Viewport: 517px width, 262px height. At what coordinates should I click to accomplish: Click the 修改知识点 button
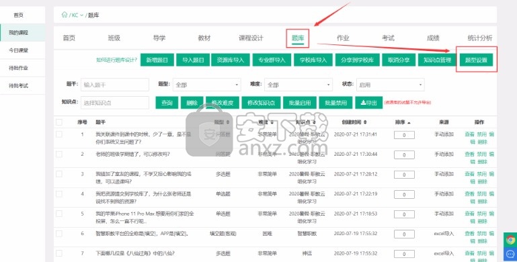point(261,103)
